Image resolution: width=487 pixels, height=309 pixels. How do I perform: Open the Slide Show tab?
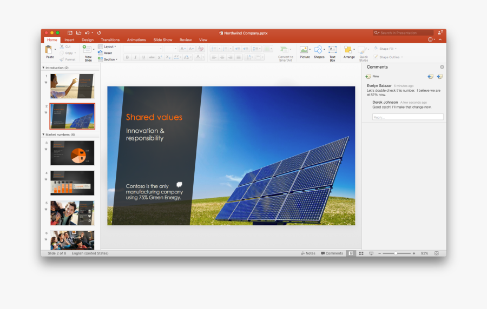coord(162,40)
